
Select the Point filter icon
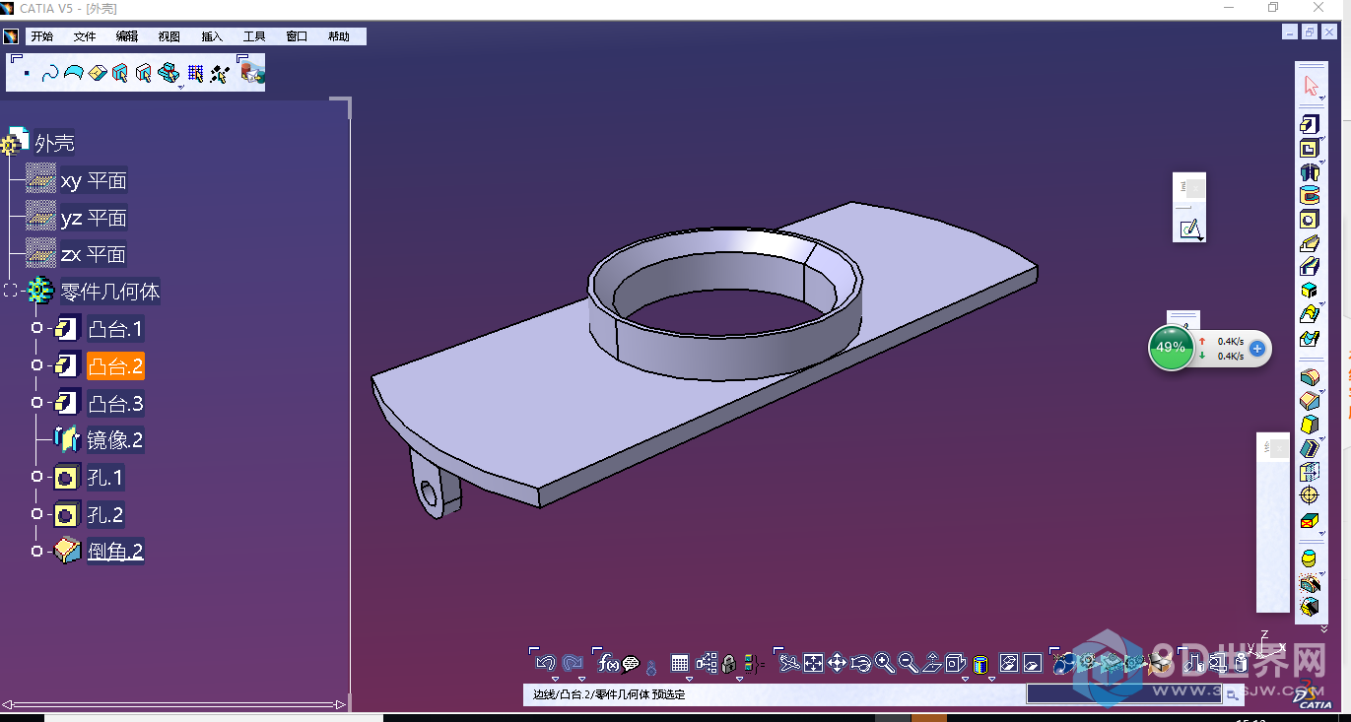[x=27, y=74]
